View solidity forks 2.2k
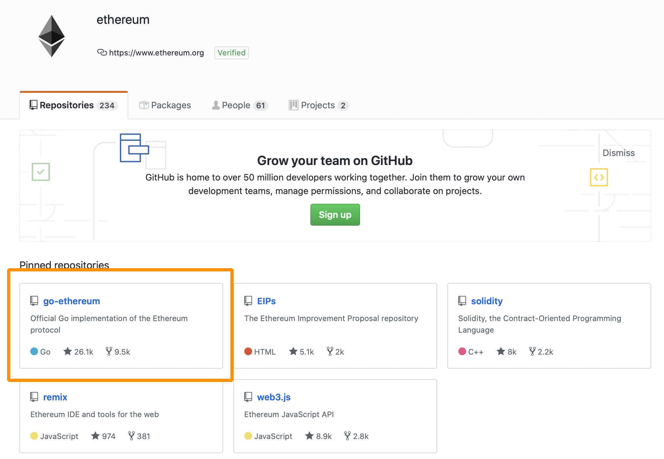664x459 pixels. pos(541,351)
